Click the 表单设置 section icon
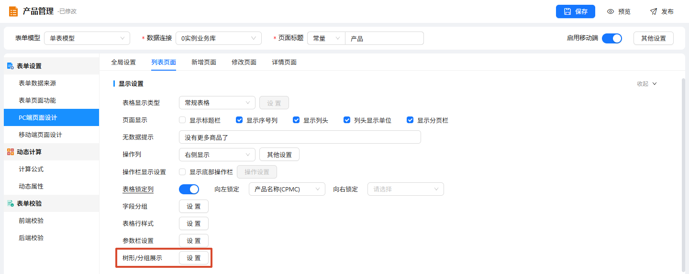The image size is (689, 274). click(11, 66)
